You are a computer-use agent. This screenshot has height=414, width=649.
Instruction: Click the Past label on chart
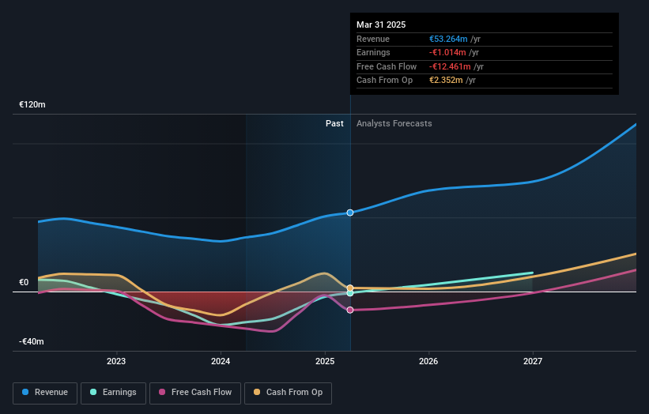click(334, 124)
